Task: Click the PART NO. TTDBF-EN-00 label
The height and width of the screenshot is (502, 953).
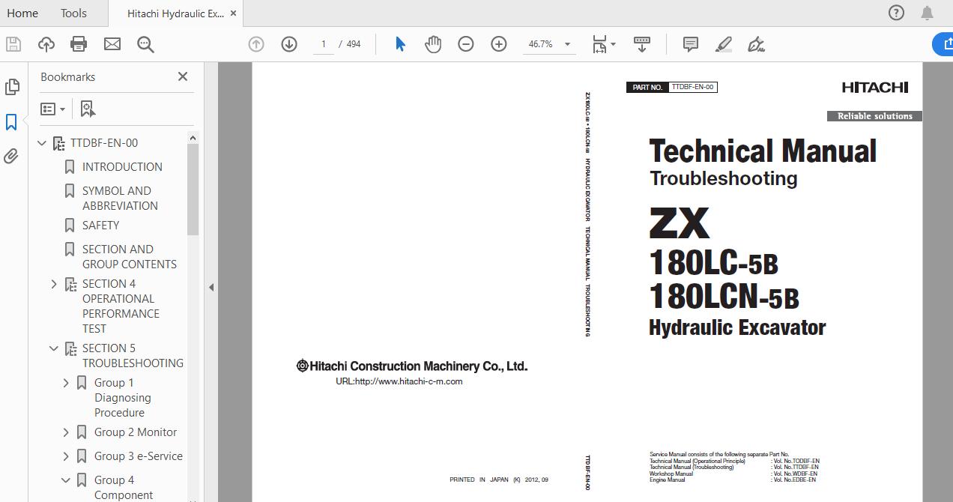Action: click(x=671, y=88)
